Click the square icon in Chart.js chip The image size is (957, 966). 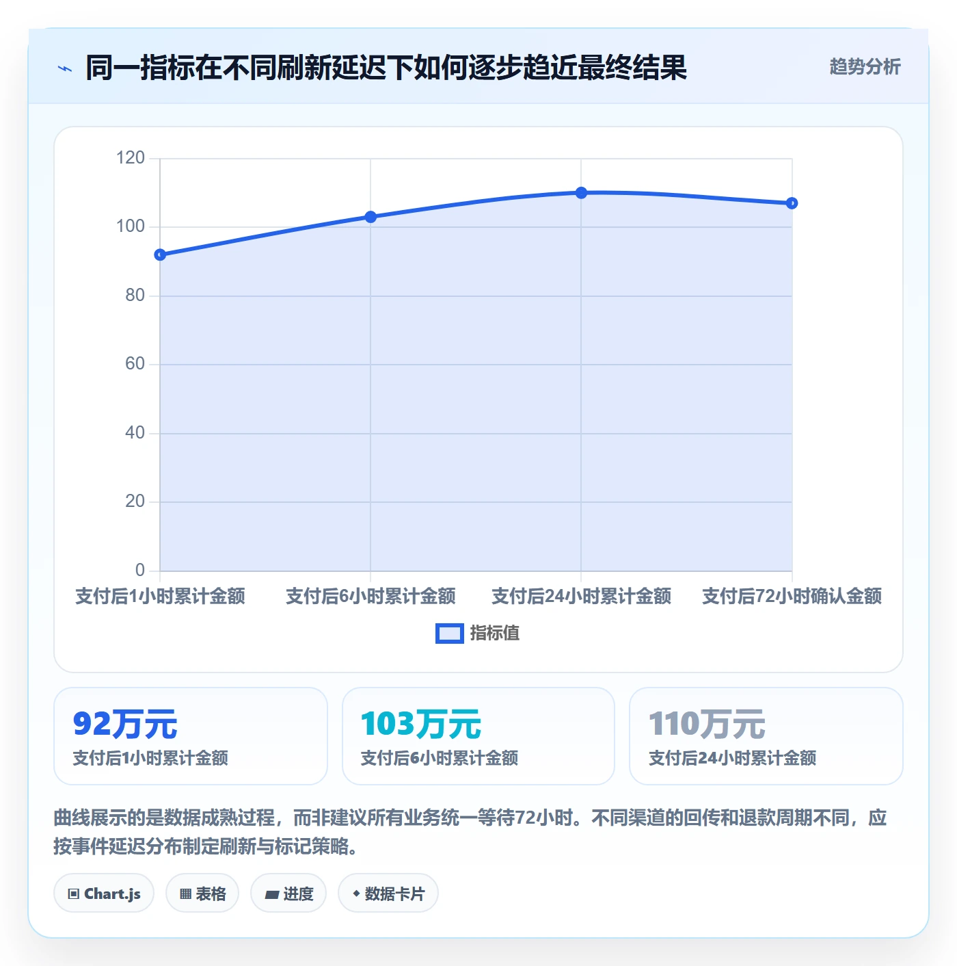pyautogui.click(x=74, y=894)
